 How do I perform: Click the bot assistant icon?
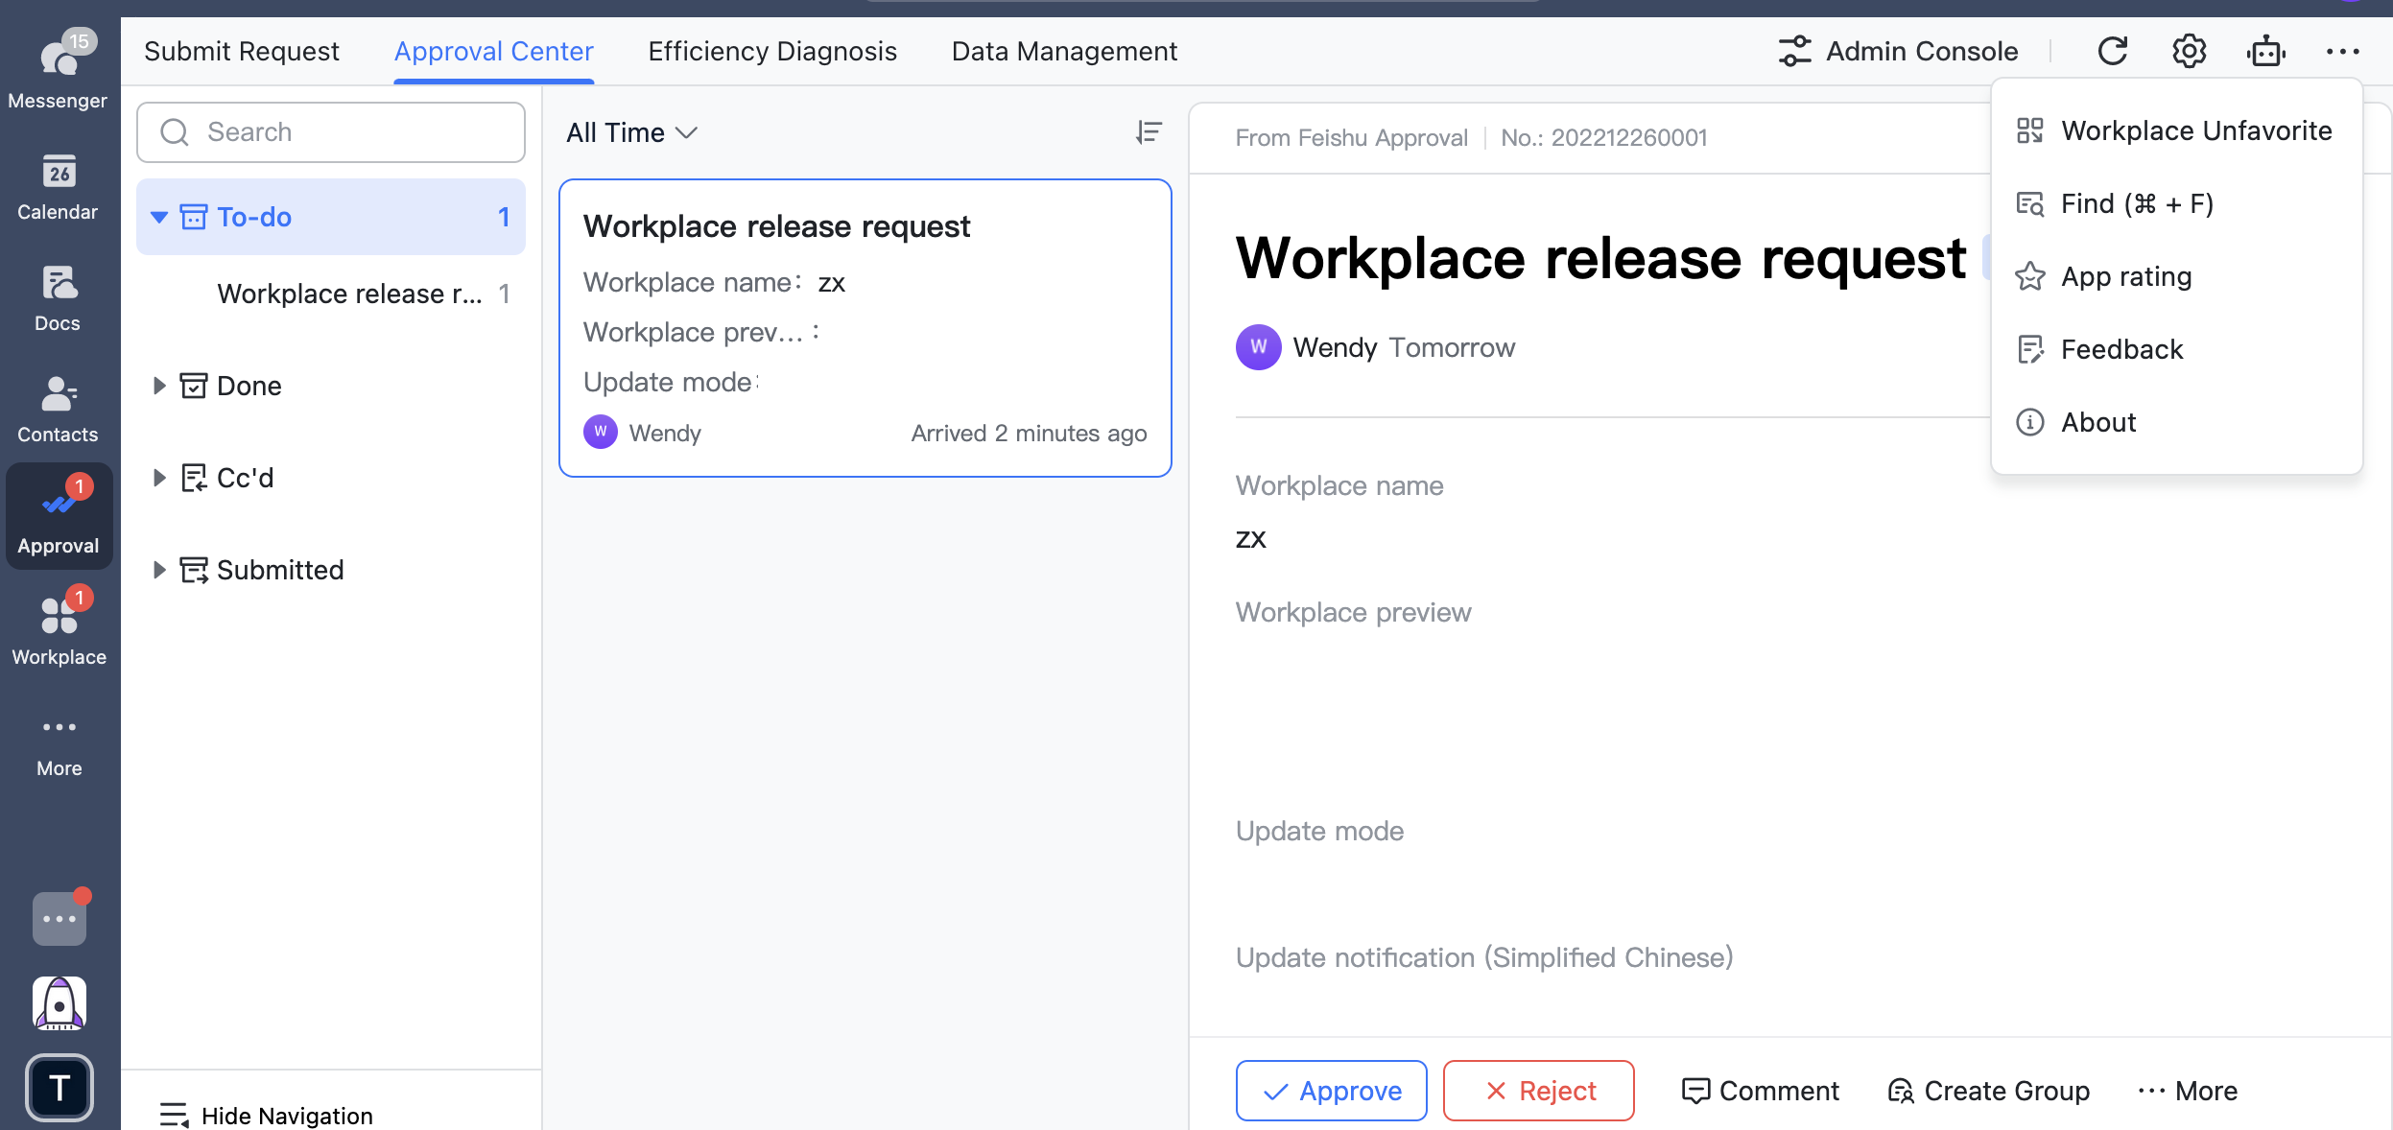2265,51
